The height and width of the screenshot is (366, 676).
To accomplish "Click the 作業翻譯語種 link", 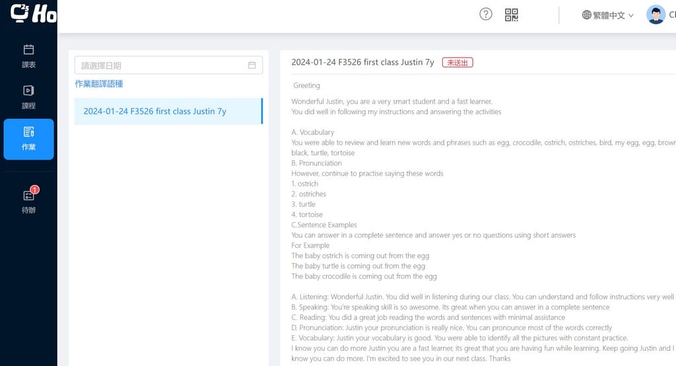I will pos(99,84).
